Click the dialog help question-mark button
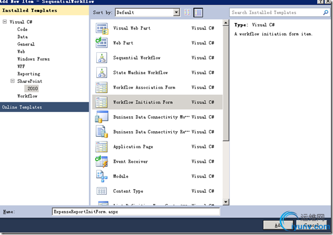The height and width of the screenshot is (235, 333). coord(320,2)
